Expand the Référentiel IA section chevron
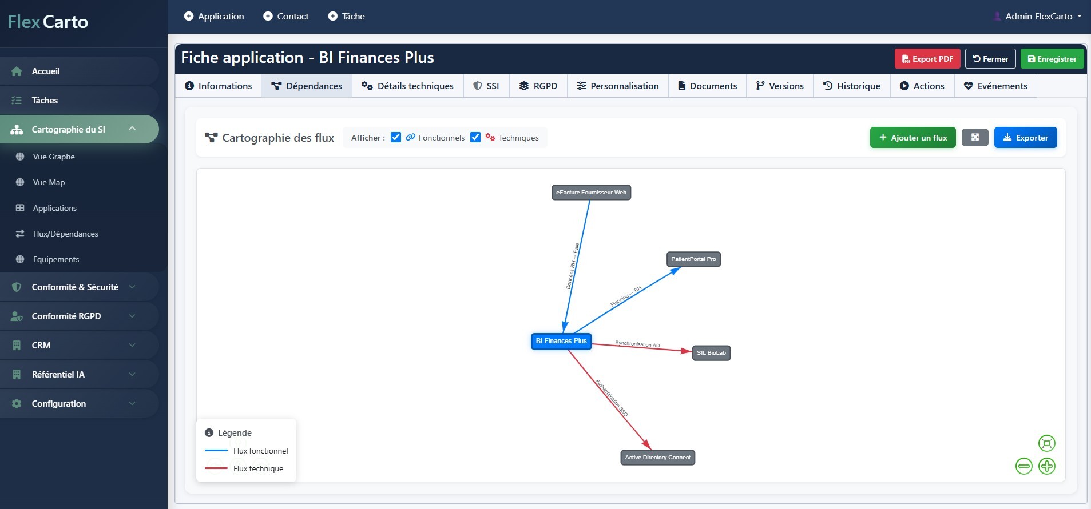1091x509 pixels. (x=132, y=374)
